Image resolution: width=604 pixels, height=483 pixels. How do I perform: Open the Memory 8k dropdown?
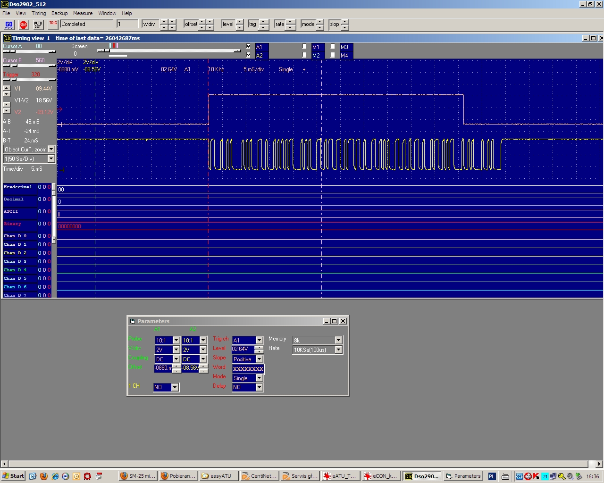338,341
